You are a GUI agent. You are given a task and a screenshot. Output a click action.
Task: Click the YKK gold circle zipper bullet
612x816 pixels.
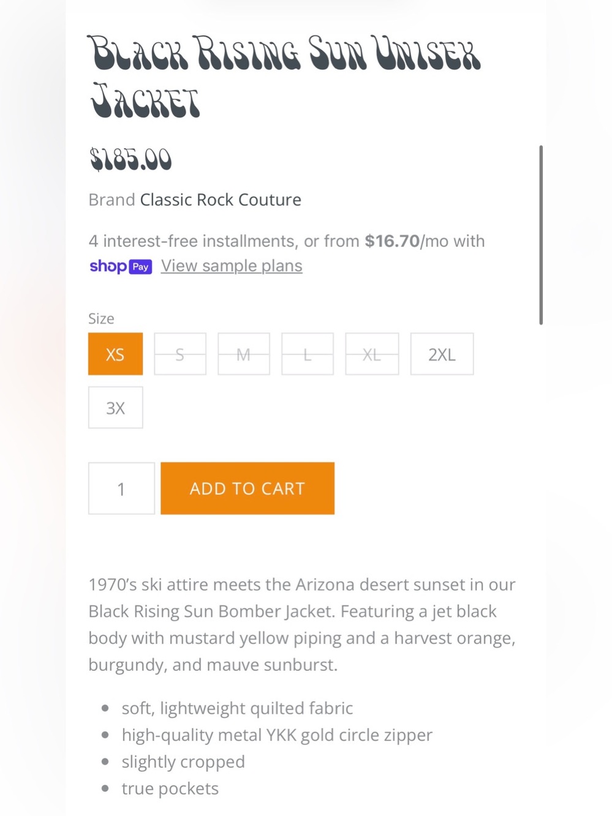277,735
